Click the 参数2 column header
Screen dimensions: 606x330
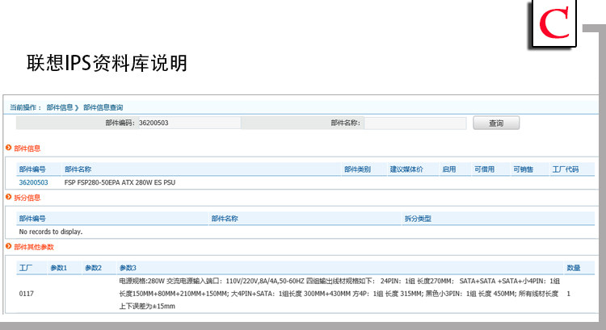coord(93,268)
